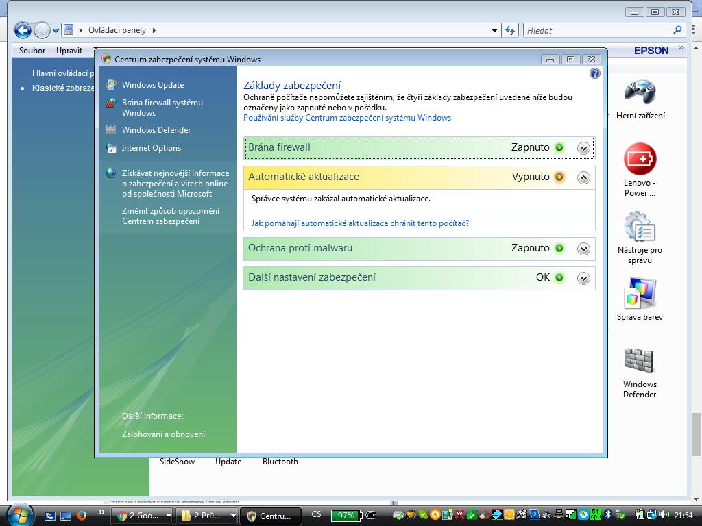The width and height of the screenshot is (702, 526).
Task: Open Jak pomáhají automatické aktualizace help link
Action: click(360, 223)
